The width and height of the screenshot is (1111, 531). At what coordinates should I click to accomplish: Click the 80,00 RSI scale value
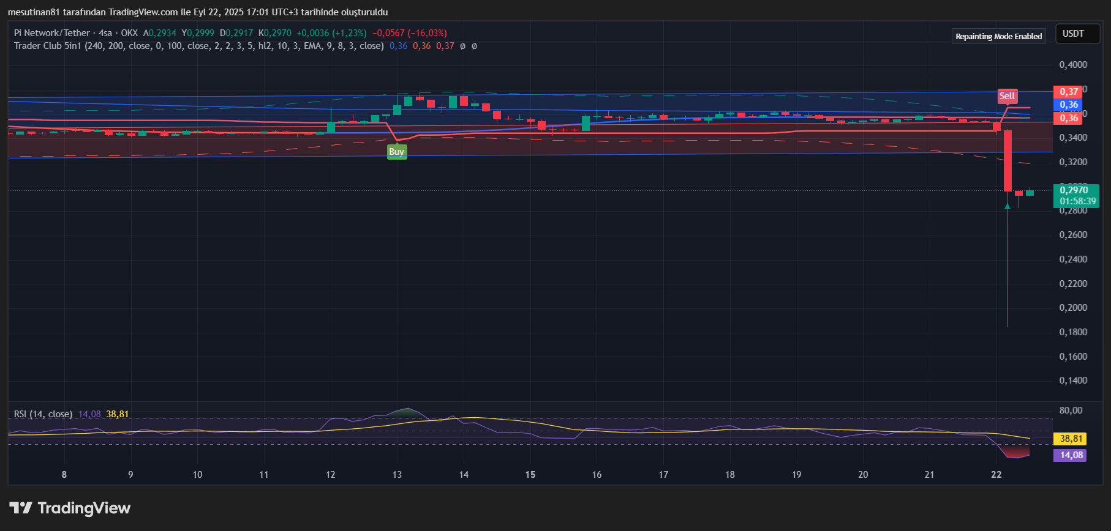coord(1071,410)
